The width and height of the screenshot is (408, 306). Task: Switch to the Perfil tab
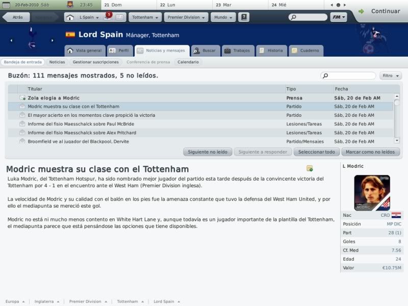(x=120, y=50)
